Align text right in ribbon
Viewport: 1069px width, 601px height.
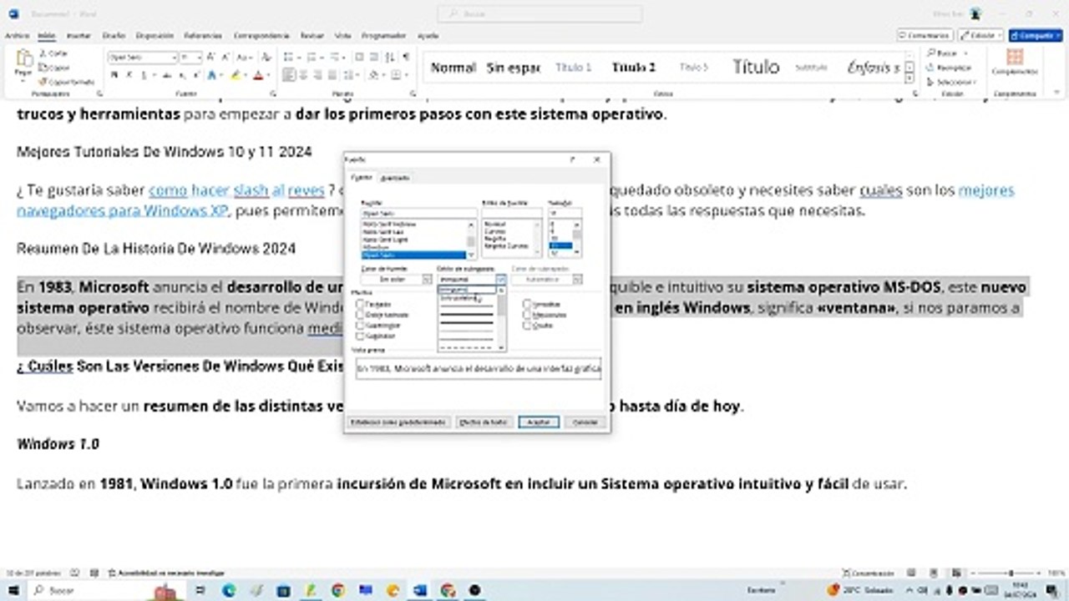pos(319,75)
